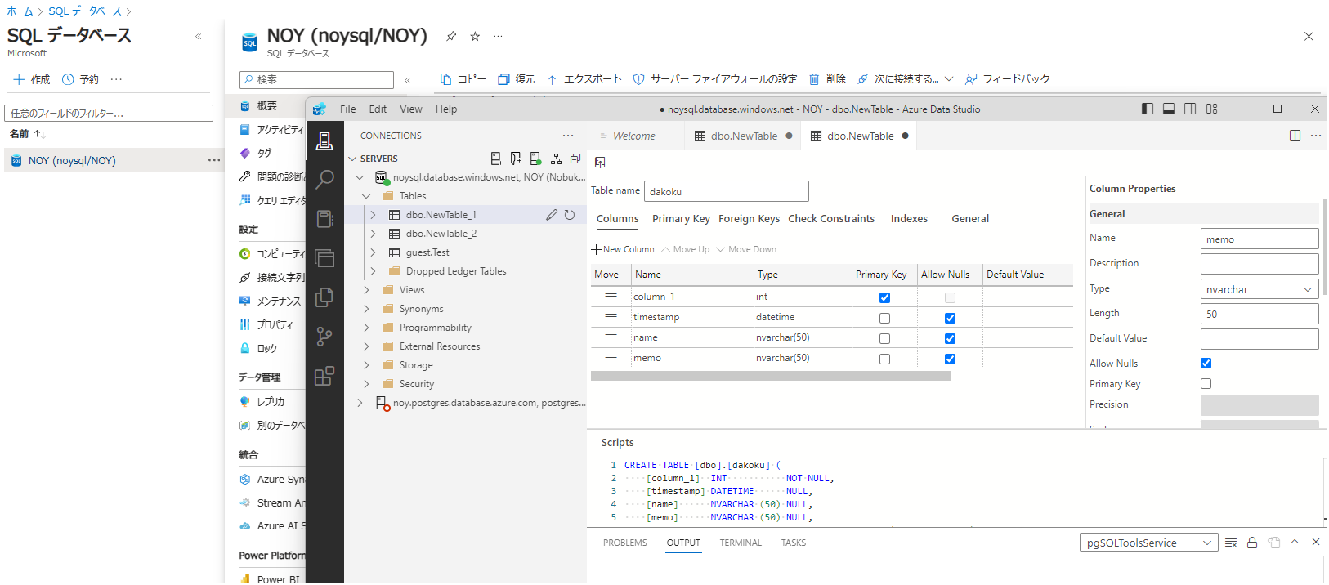Toggle Allow Nulls for memo row
The image size is (1329, 585).
950,359
